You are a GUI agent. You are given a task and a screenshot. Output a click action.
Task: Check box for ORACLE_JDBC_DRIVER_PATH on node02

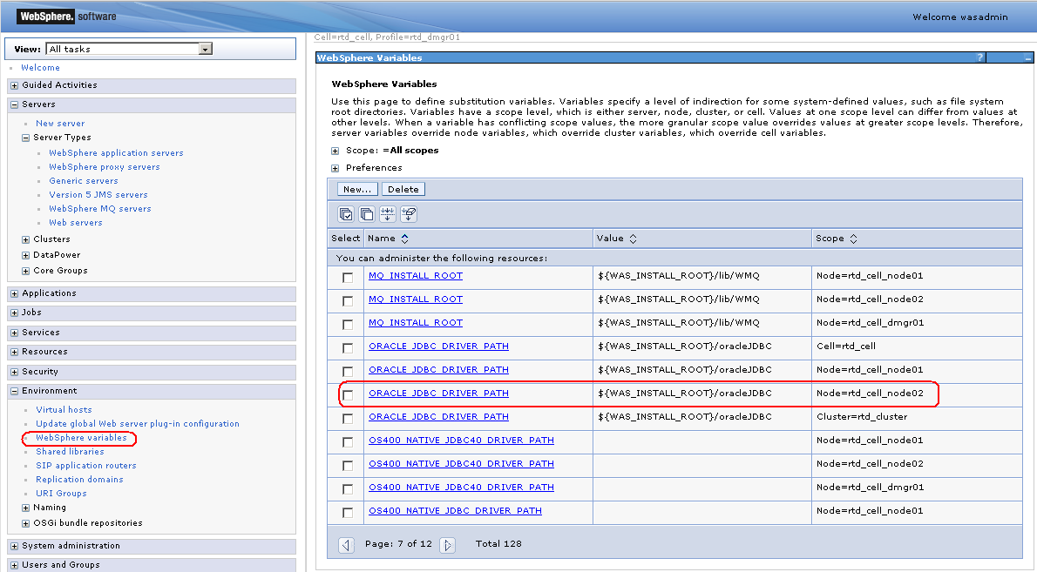348,395
